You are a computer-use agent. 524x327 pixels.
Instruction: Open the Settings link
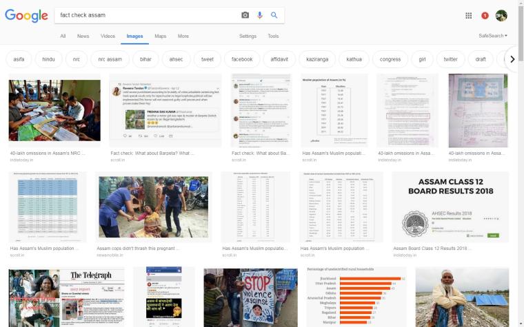248,36
